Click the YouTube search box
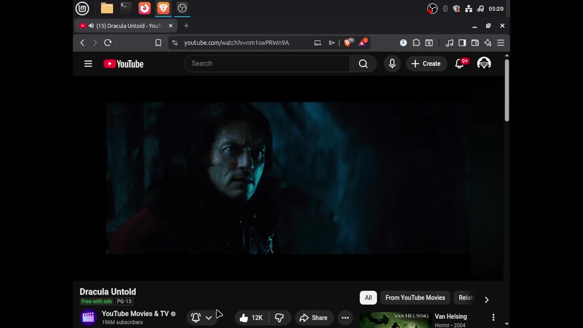The width and height of the screenshot is (583, 328). pos(267,63)
